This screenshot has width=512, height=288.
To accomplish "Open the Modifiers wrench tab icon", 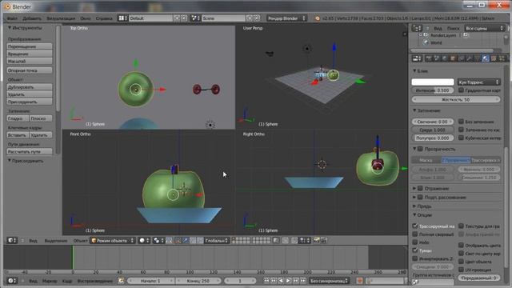I will [470, 58].
